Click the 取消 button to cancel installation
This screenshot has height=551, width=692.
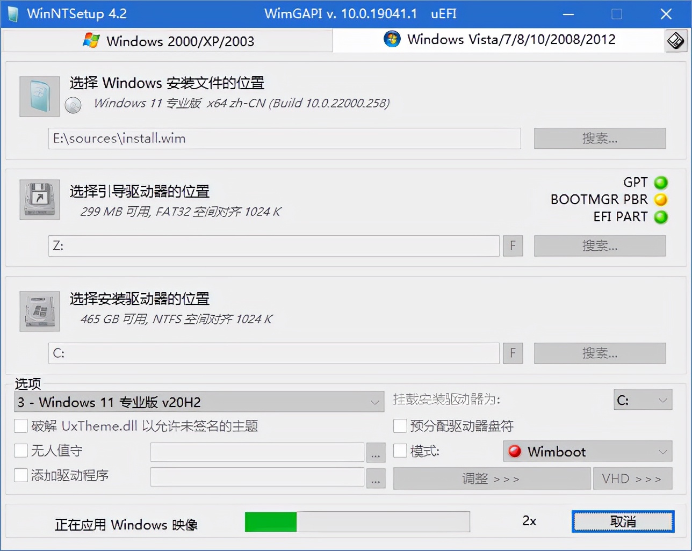622,520
